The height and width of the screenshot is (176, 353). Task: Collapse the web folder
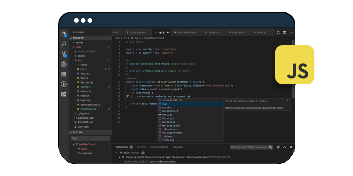click(x=74, y=47)
